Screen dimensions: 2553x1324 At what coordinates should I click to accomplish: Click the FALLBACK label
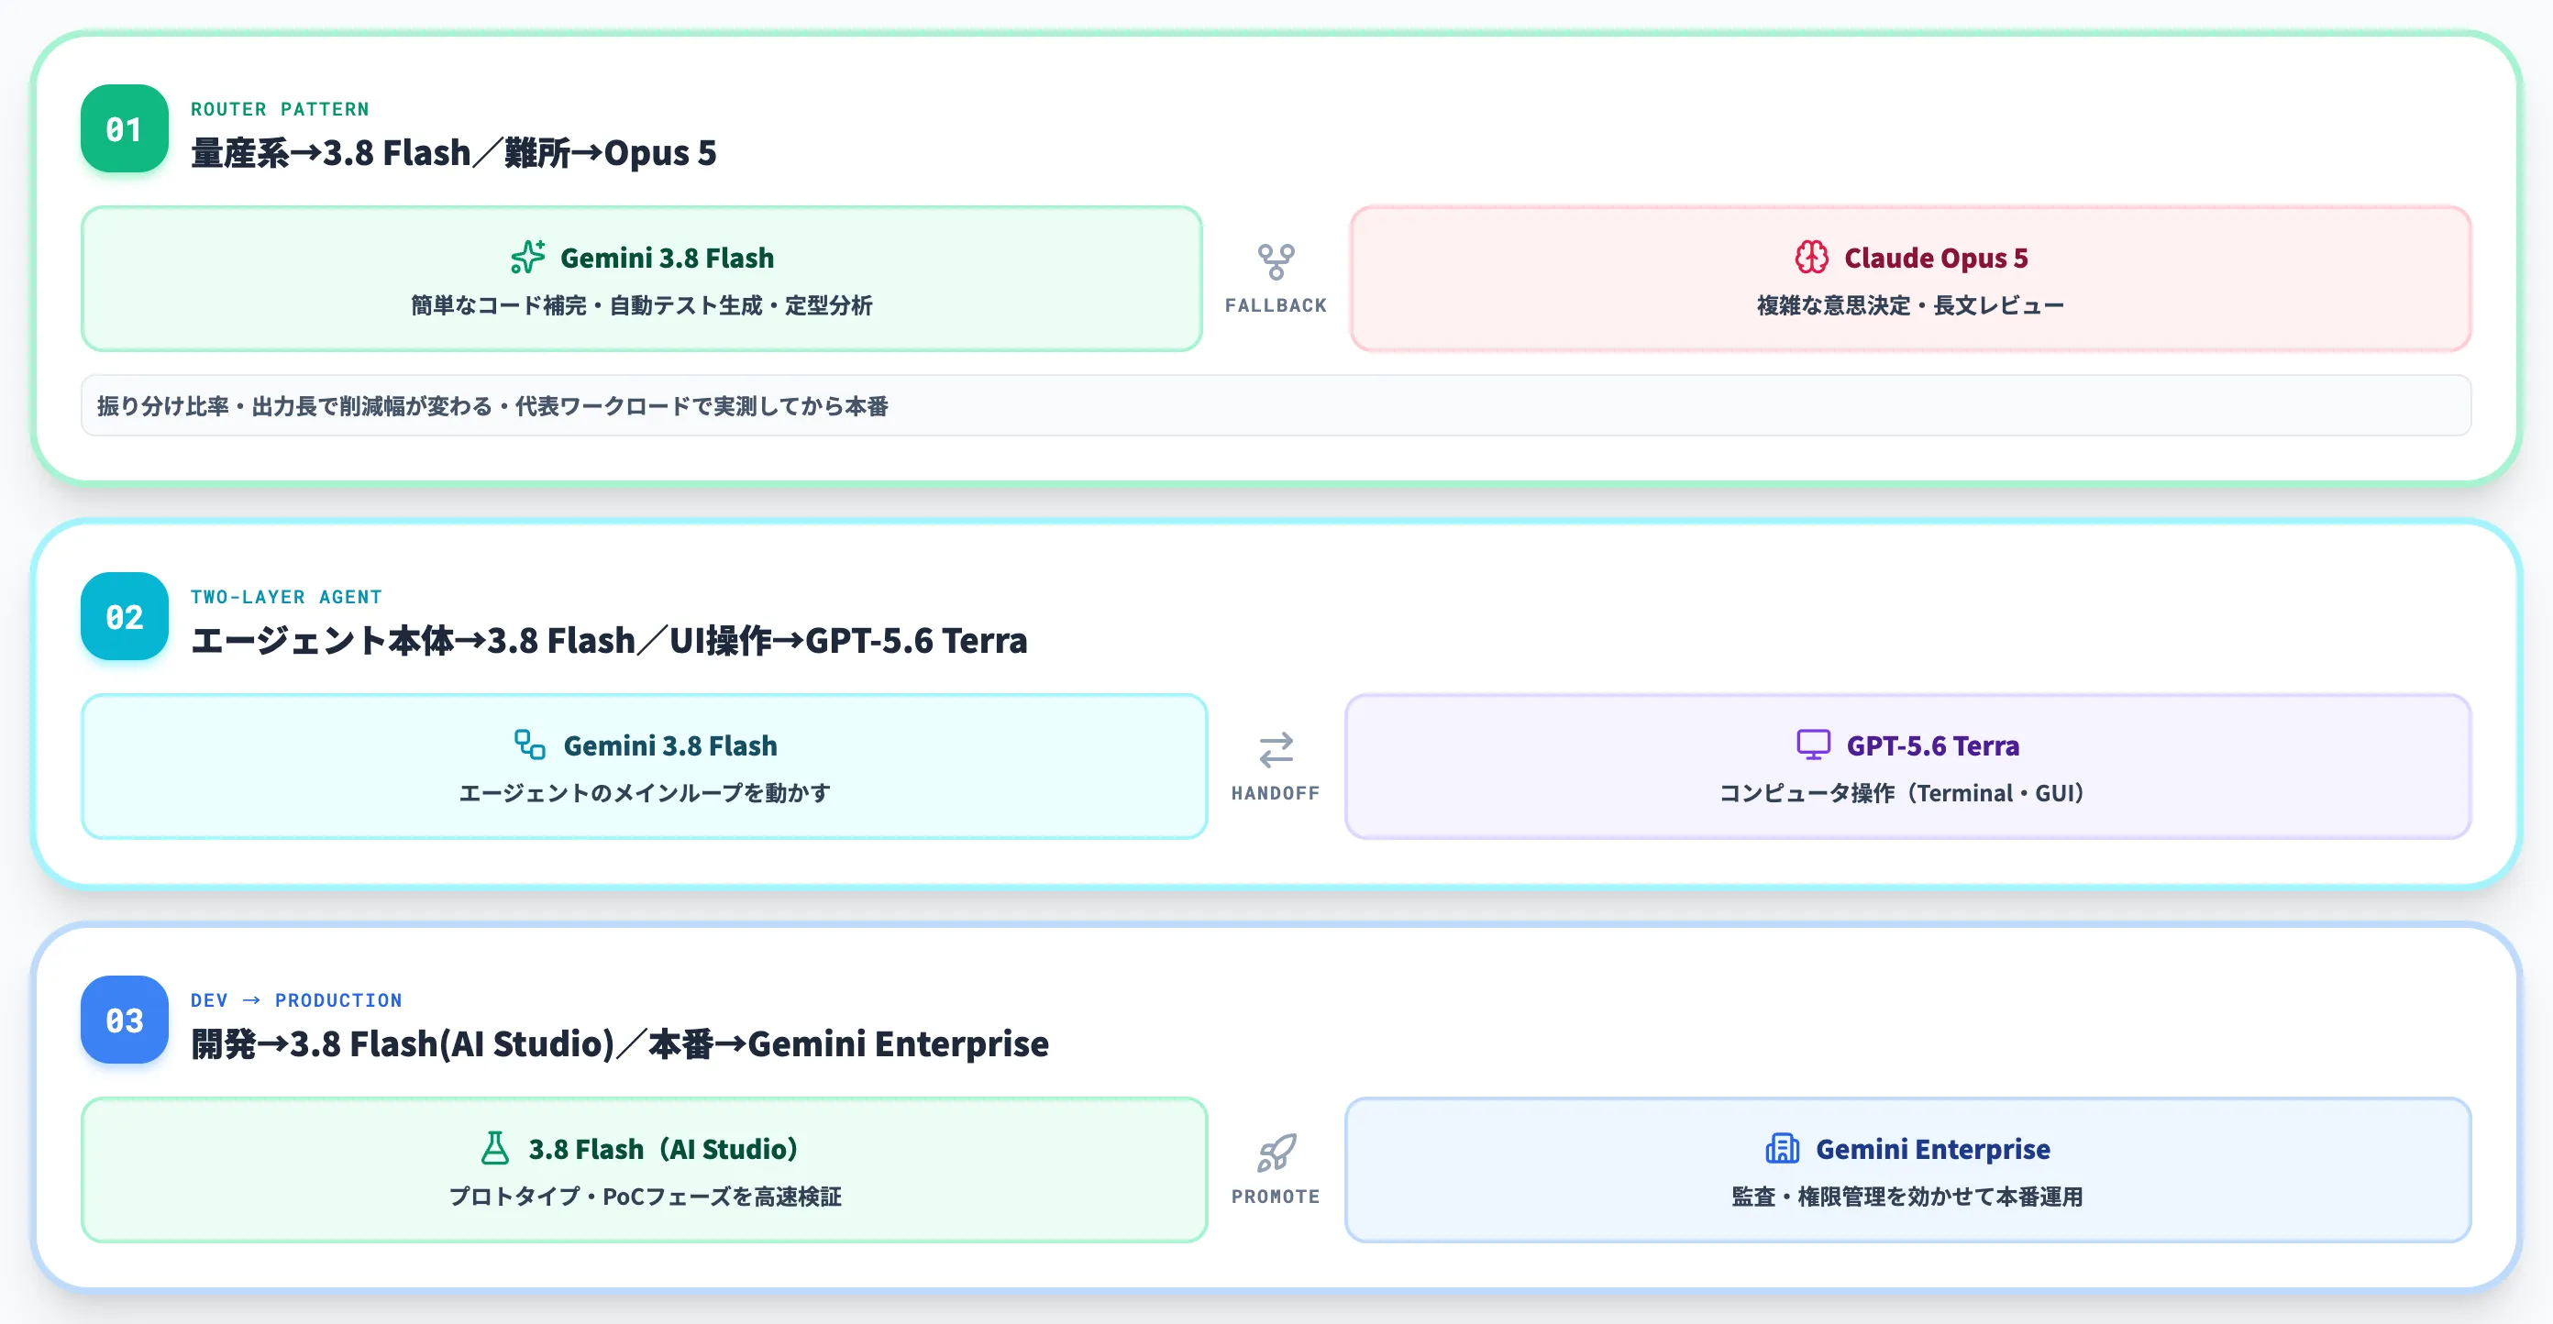click(1276, 305)
